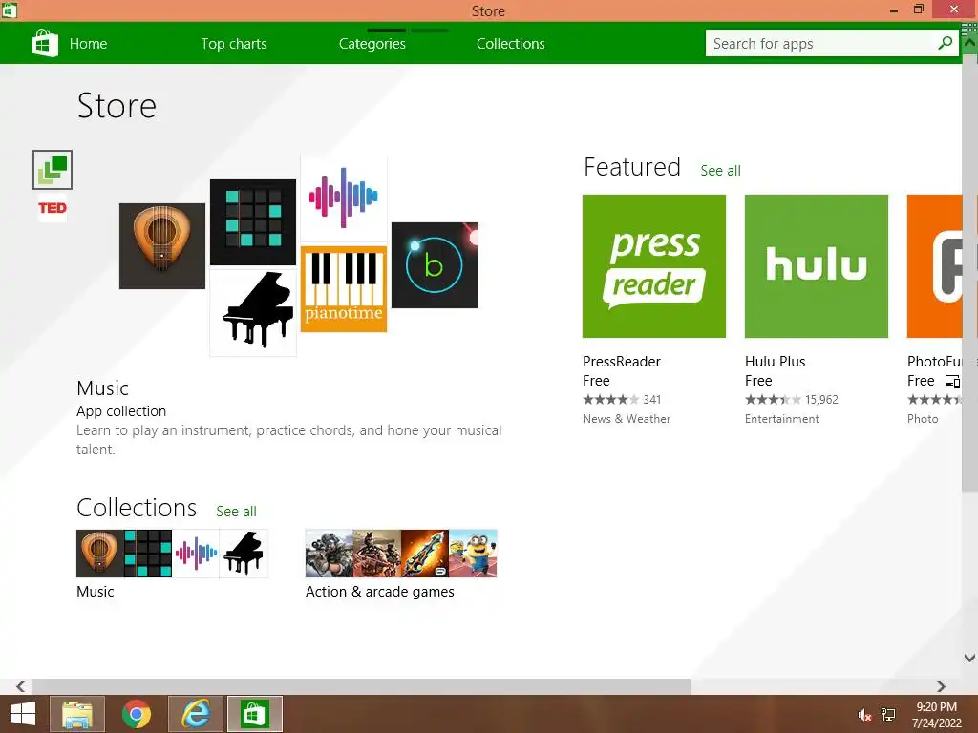Open the Categories menu
Screen dimensions: 978x733
point(372,44)
